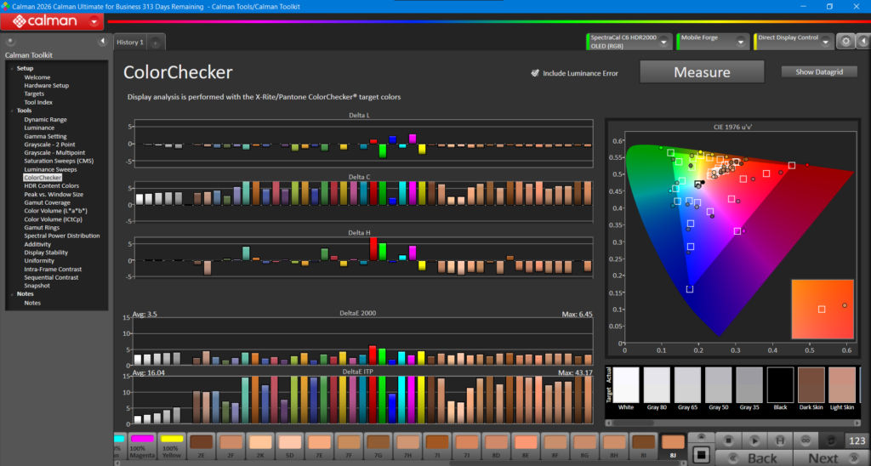
Task: Open Spectral Power Distribution tool
Action: coord(62,236)
